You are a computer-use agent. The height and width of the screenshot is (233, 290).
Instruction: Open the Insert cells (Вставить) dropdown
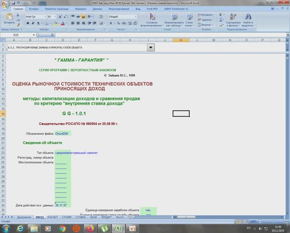[206, 15]
